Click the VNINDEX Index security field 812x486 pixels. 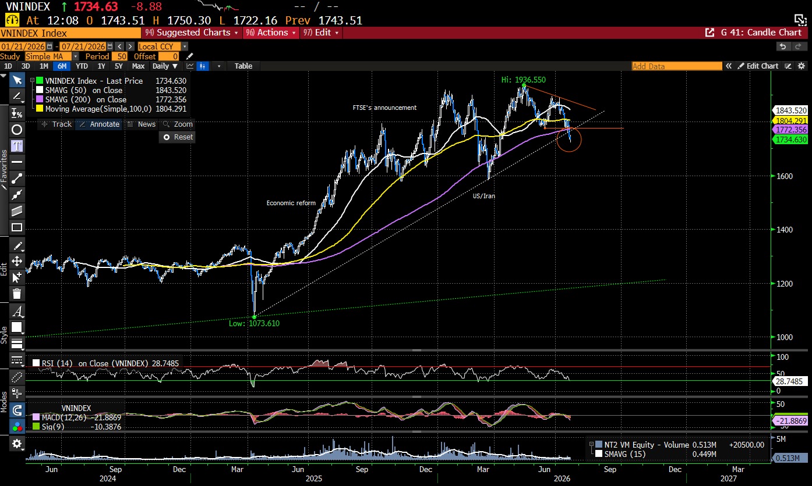[71, 33]
